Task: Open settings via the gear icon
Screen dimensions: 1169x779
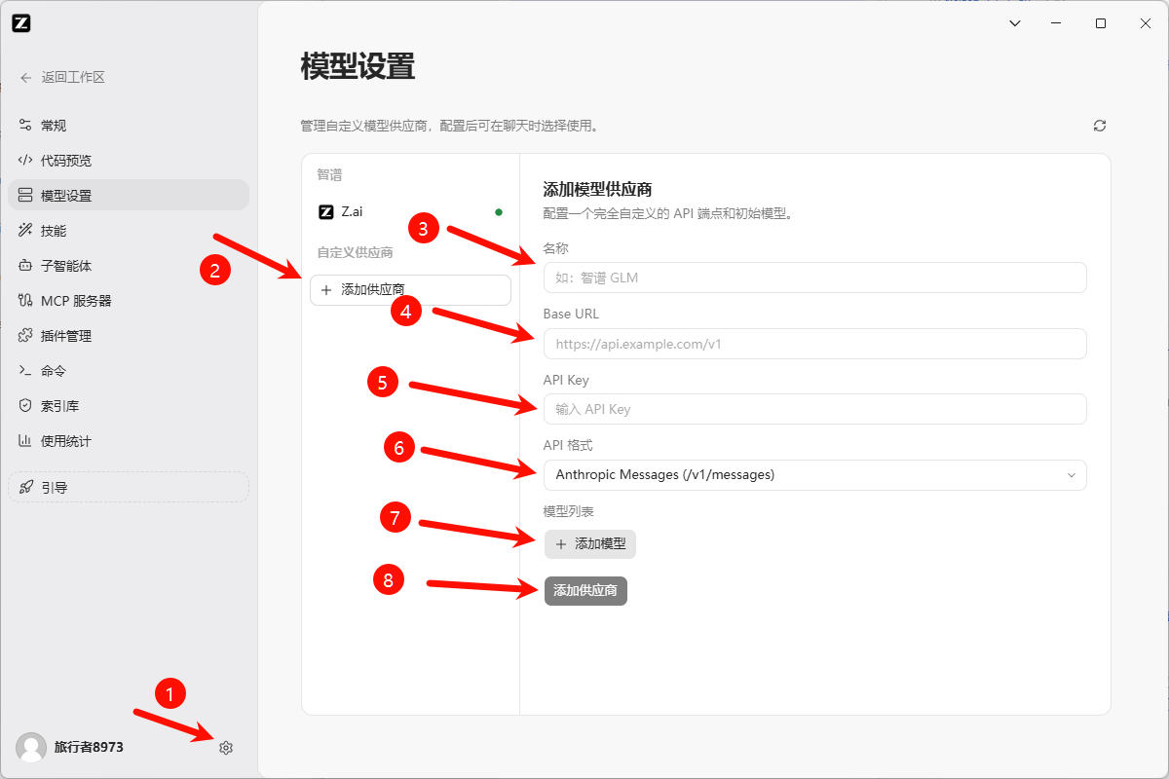Action: point(226,748)
